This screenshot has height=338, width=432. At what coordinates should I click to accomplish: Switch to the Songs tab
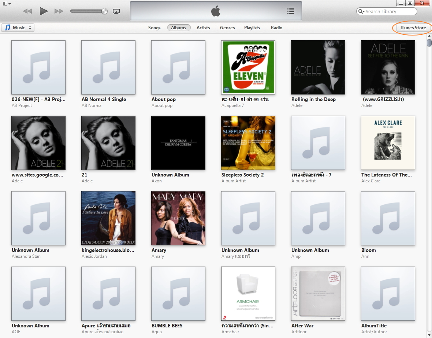click(x=154, y=28)
